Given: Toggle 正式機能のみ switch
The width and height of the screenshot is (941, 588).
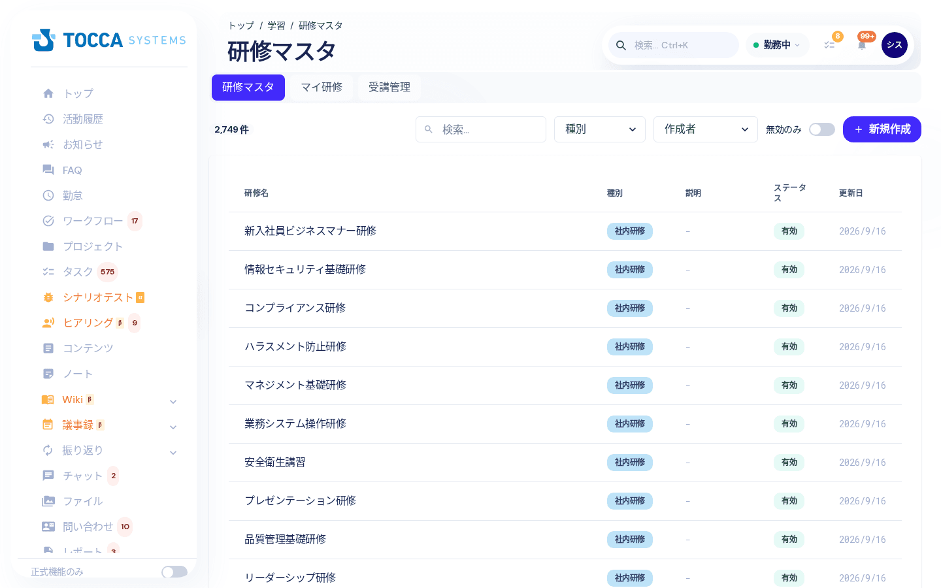Looking at the screenshot, I should (x=174, y=572).
